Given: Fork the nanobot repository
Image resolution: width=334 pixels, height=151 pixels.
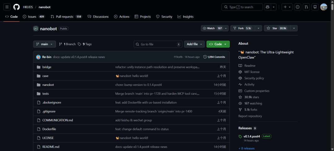Looking at the screenshot, I should [x=243, y=28].
